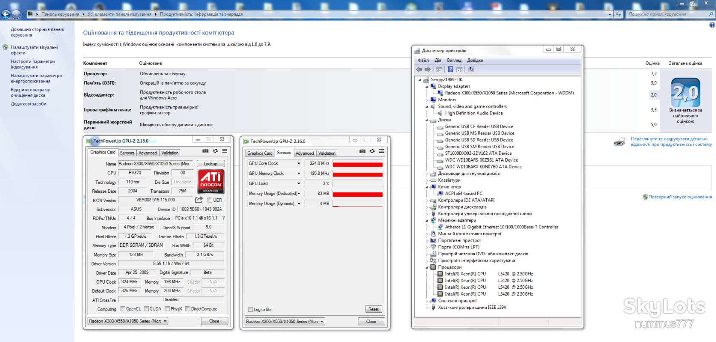
Task: Open the GPU Memory Clock sensor dropdown
Action: tap(298, 174)
